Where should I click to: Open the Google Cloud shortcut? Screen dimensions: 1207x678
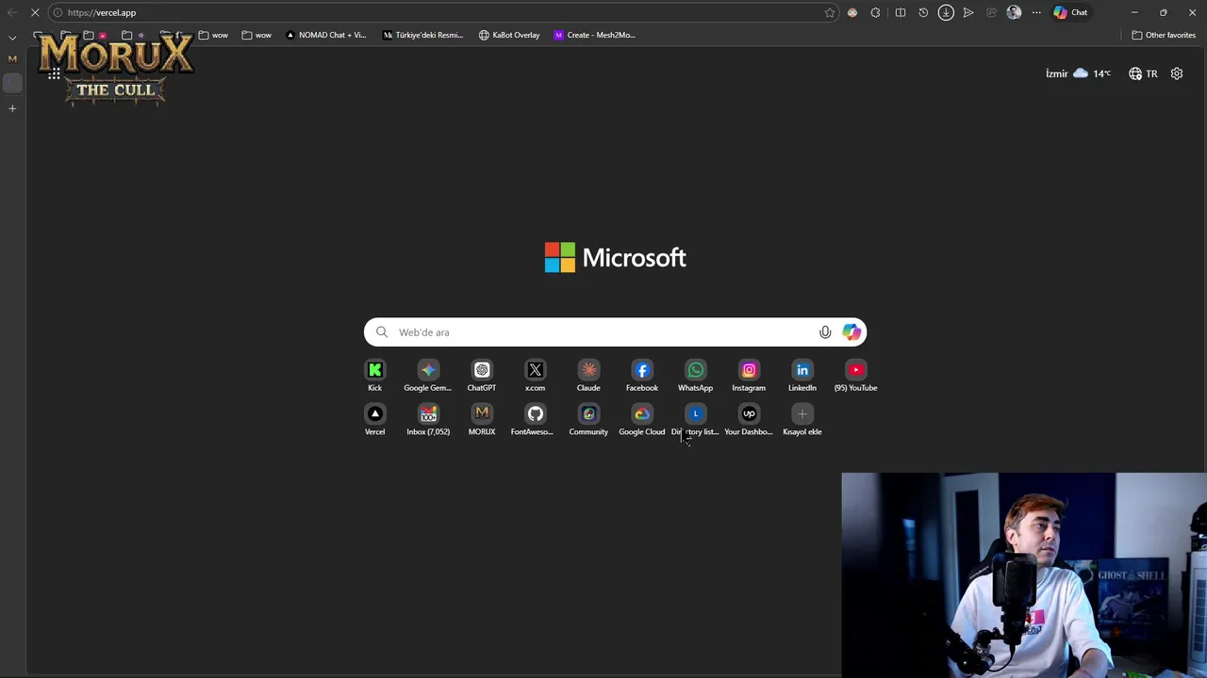(x=642, y=419)
